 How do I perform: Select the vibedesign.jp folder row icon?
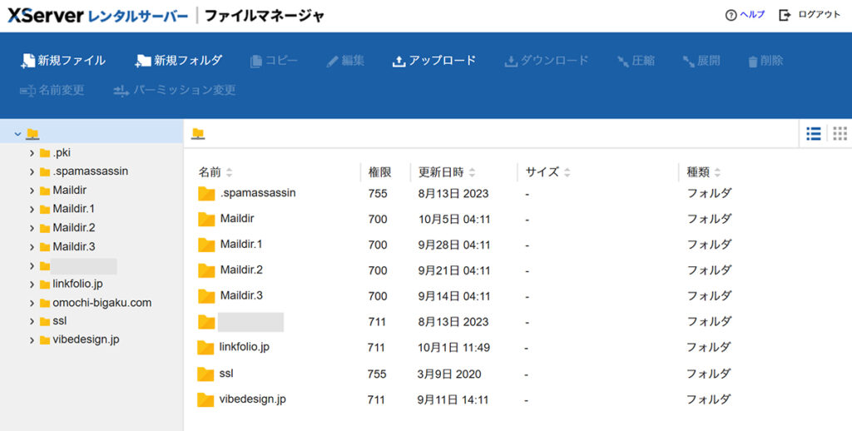(206, 399)
